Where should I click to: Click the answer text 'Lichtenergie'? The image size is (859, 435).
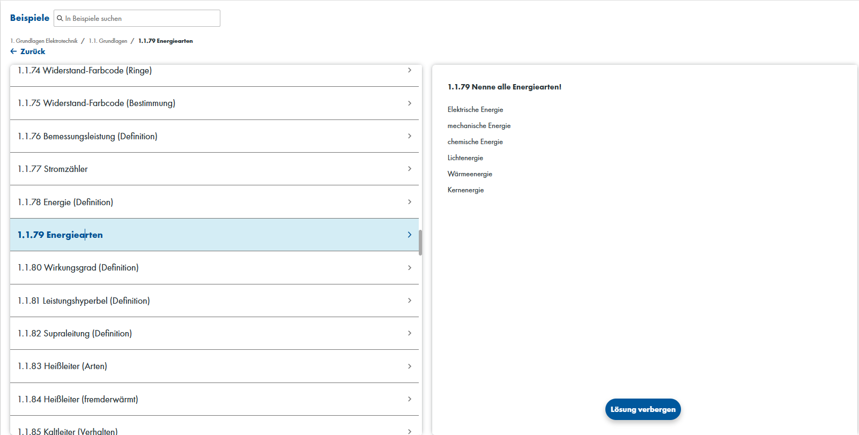tap(465, 157)
